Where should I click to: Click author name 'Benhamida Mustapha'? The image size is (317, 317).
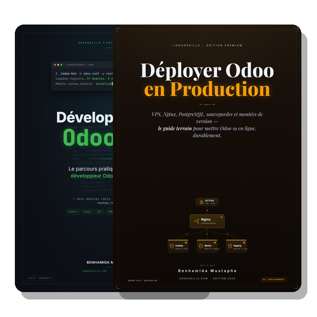click(207, 271)
